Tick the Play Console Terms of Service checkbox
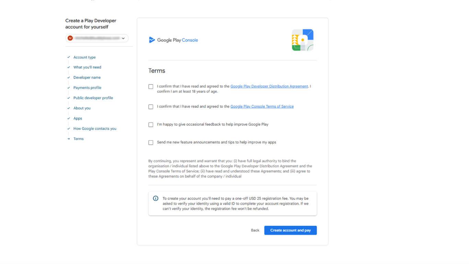This screenshot has height=264, width=469. click(151, 107)
